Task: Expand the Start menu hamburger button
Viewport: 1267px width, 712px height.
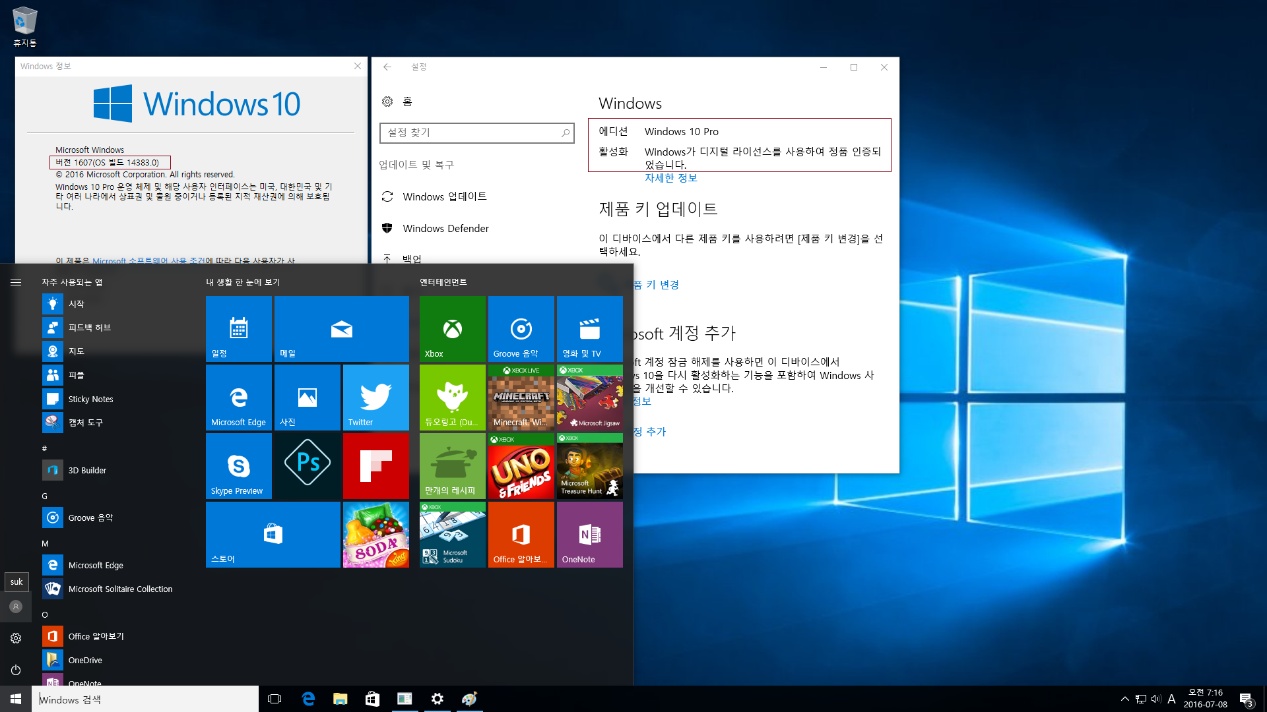Action: [16, 282]
